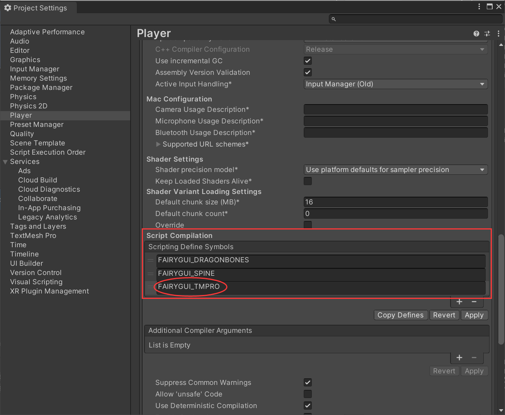Click the Camera Usage Description field

[x=396, y=110]
